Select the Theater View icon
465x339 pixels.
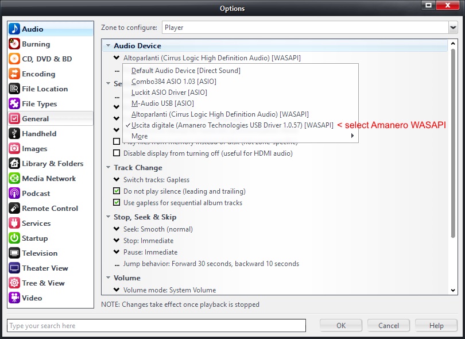pyautogui.click(x=14, y=268)
